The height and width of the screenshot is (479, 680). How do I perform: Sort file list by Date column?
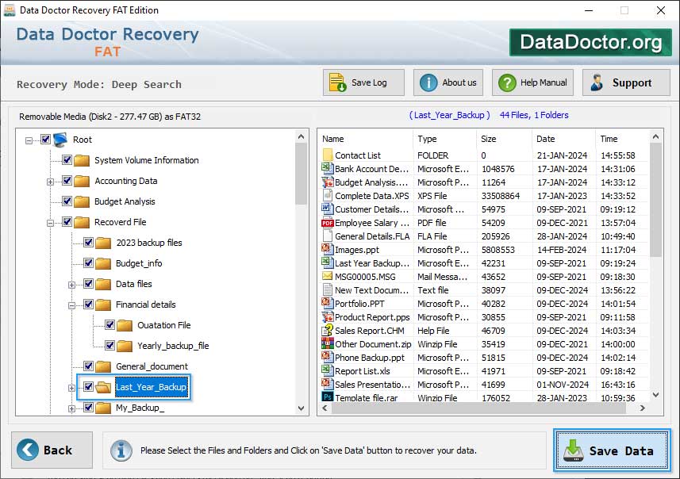pyautogui.click(x=563, y=139)
